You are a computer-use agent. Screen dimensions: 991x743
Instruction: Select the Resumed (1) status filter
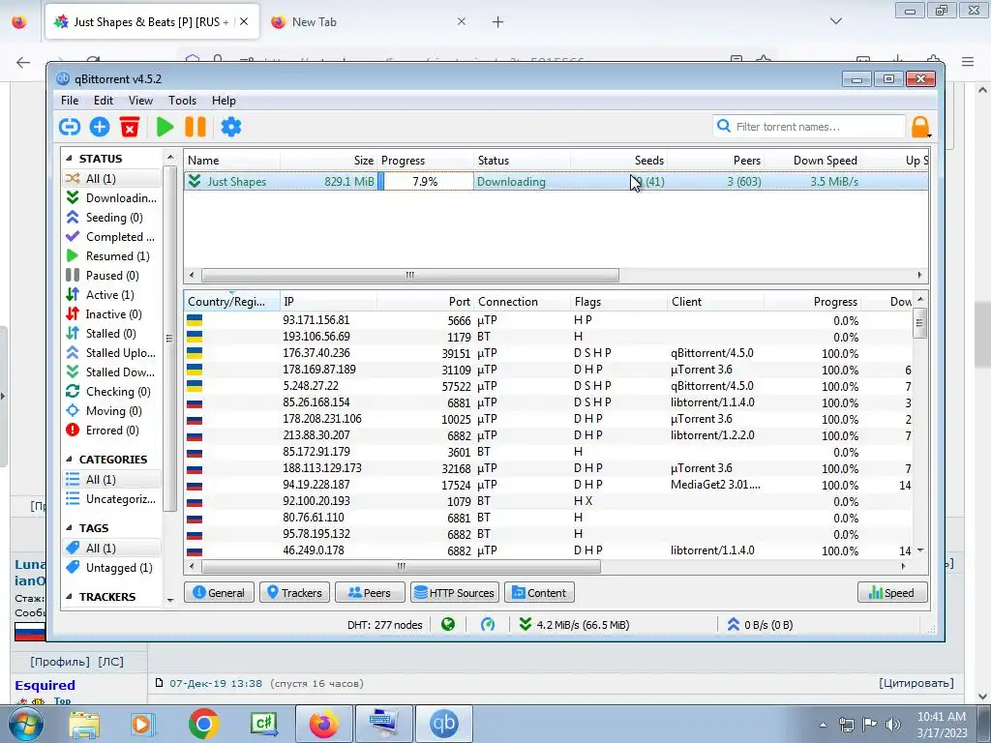point(111,255)
